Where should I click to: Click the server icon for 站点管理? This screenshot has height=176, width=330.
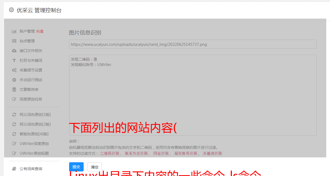(14, 41)
